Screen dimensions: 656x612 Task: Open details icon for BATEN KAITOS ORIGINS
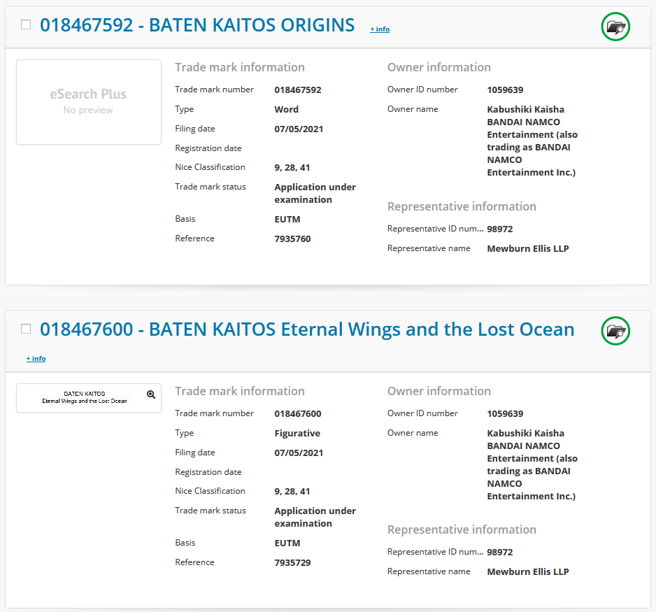click(615, 27)
